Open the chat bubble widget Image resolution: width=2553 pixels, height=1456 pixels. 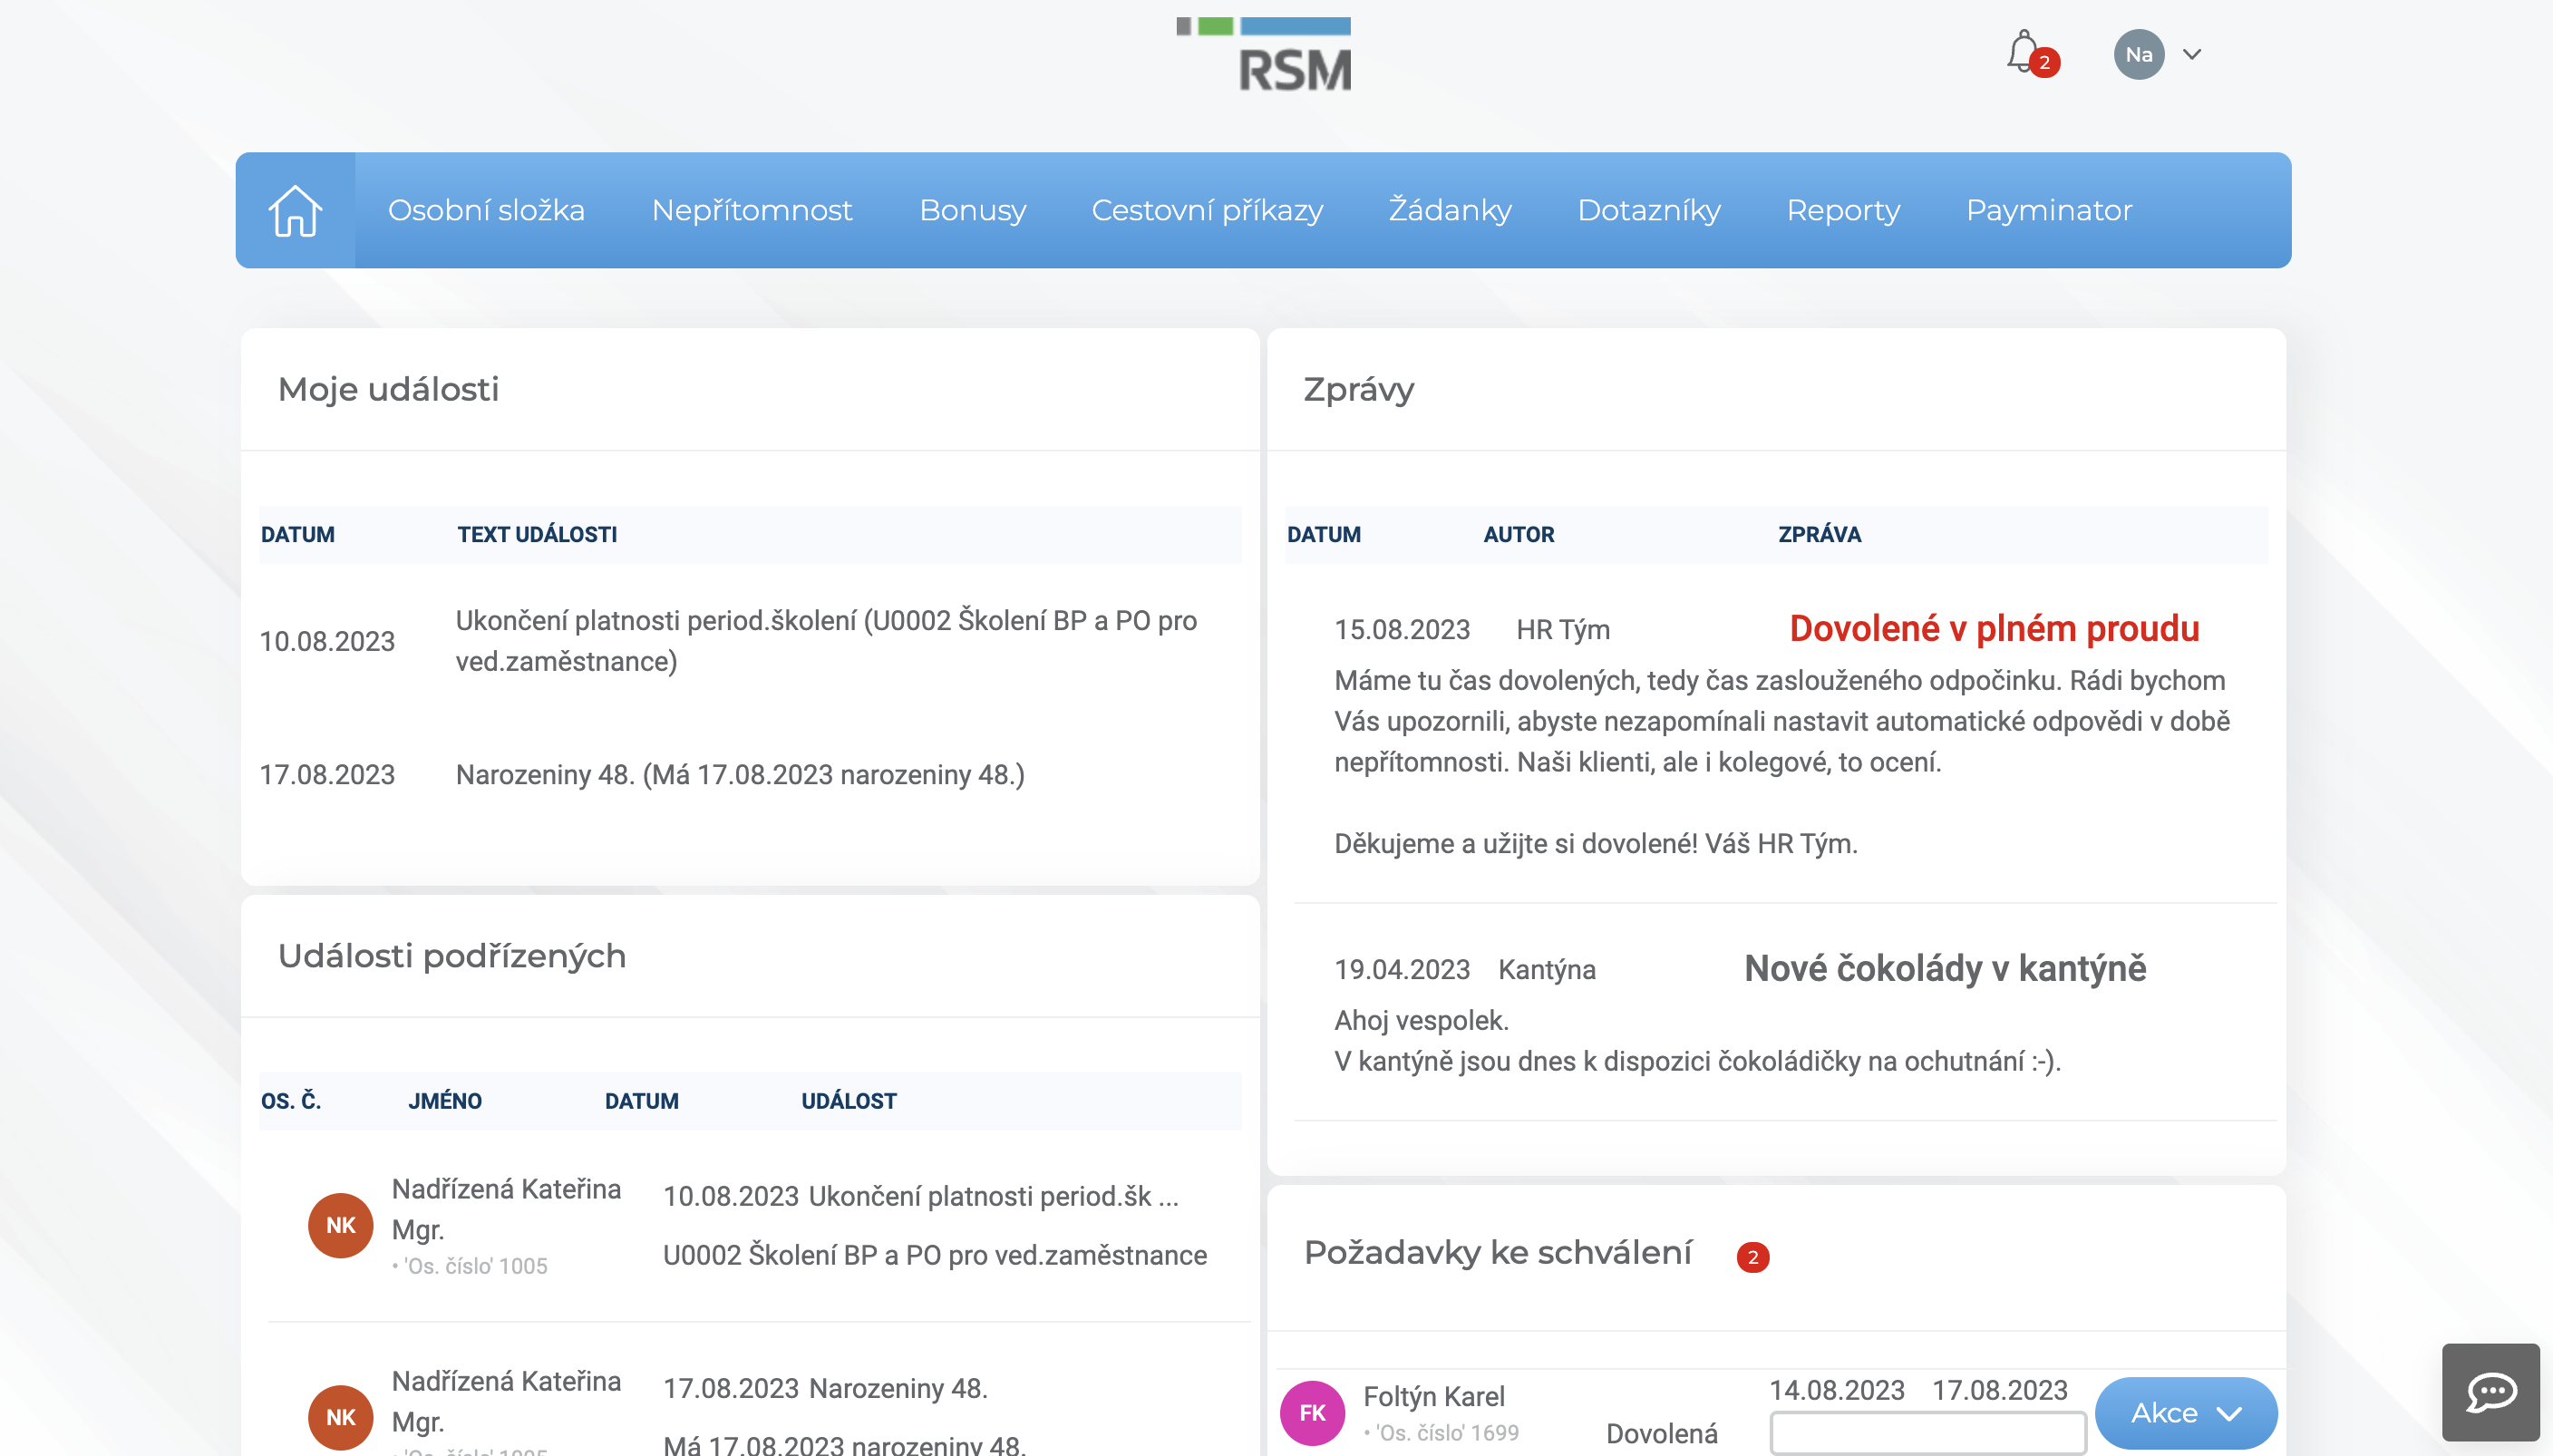[2490, 1391]
